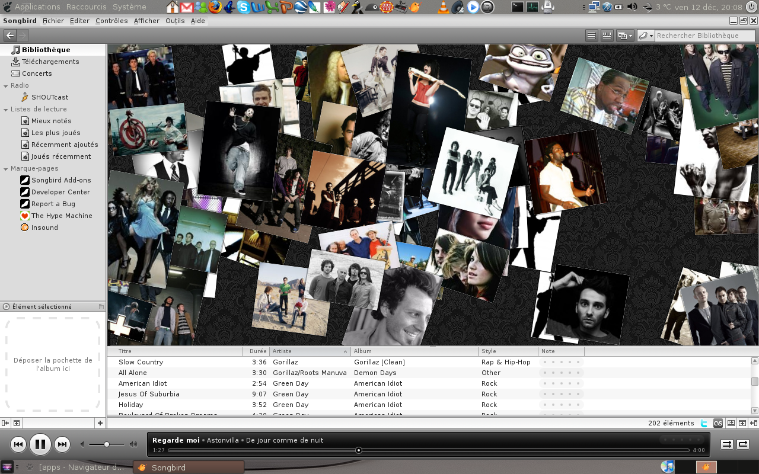Skip to the previous track
This screenshot has height=474, width=759.
click(18, 444)
